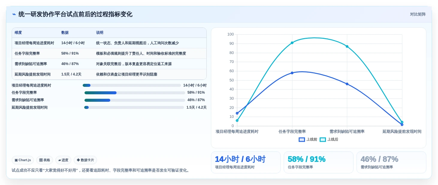
Task: Click description 对象关联完整后,版本复盘
Action: [x=134, y=64]
